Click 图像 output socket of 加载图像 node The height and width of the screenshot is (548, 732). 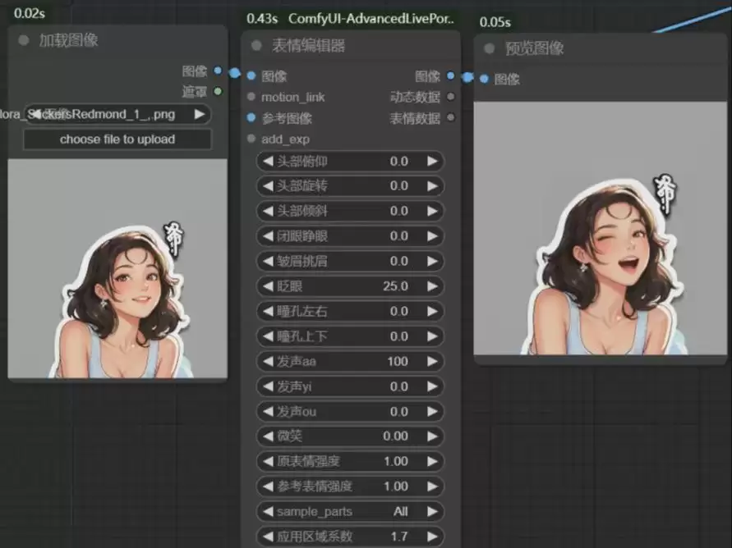(218, 71)
